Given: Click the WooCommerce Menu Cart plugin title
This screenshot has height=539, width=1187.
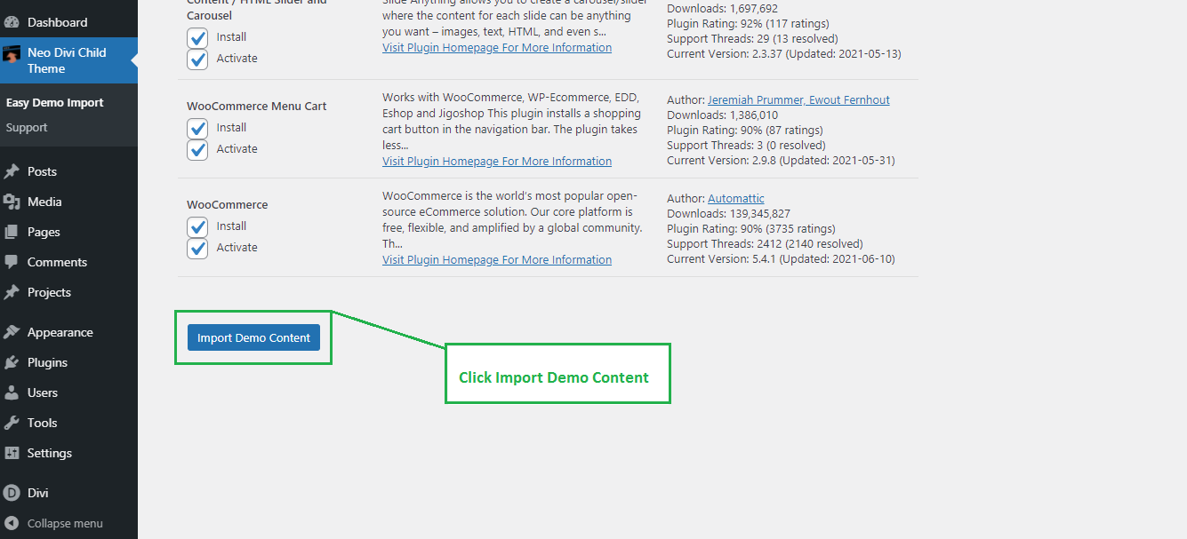Looking at the screenshot, I should [x=257, y=107].
